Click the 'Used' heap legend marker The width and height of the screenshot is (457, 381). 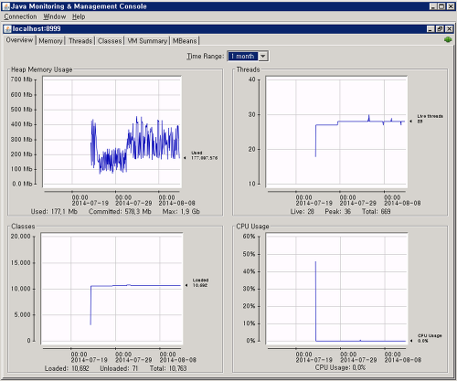coord(185,158)
